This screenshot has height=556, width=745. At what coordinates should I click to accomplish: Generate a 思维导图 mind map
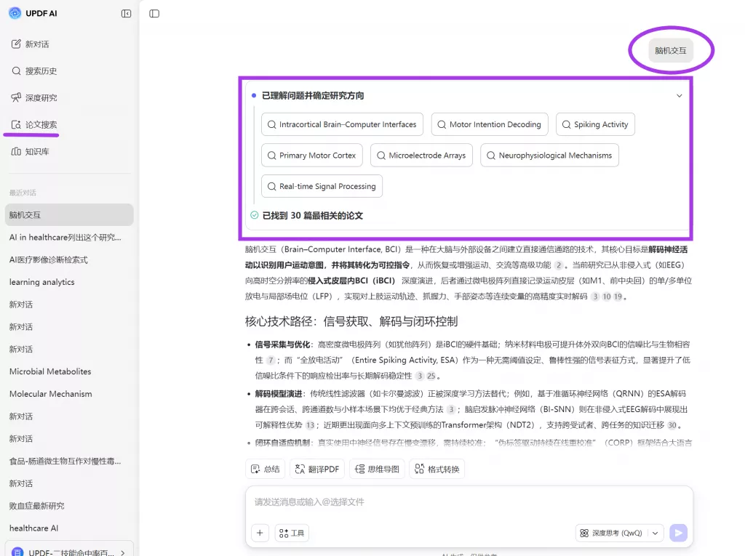pos(377,469)
